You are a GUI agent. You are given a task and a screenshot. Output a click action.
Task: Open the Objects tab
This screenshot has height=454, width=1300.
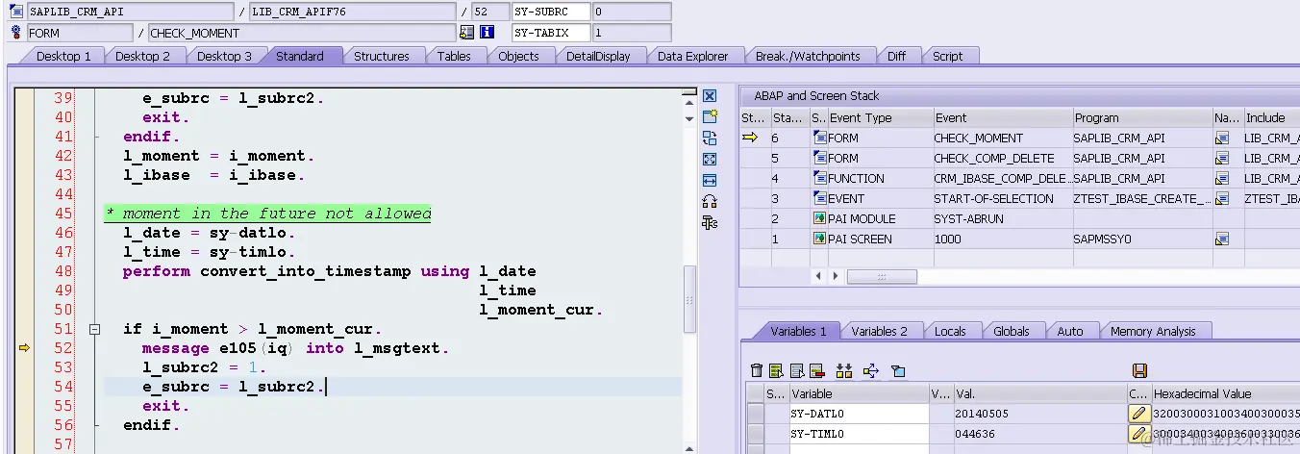coord(518,56)
